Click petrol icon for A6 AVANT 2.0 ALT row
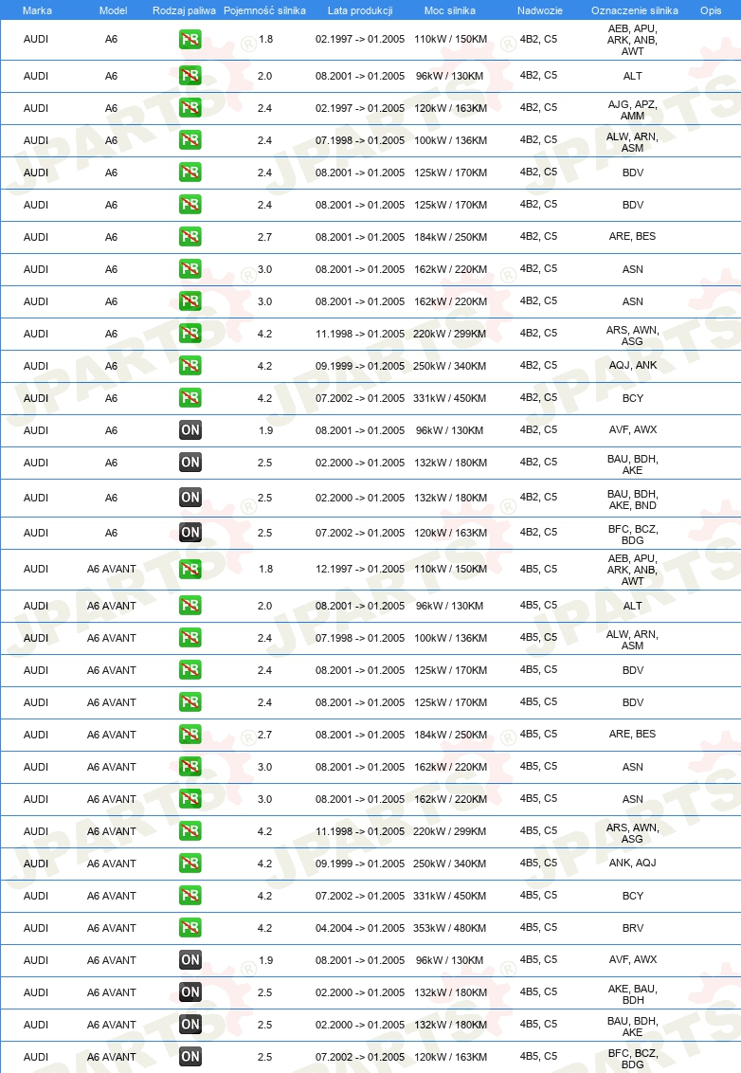Image resolution: width=741 pixels, height=1073 pixels. click(190, 605)
